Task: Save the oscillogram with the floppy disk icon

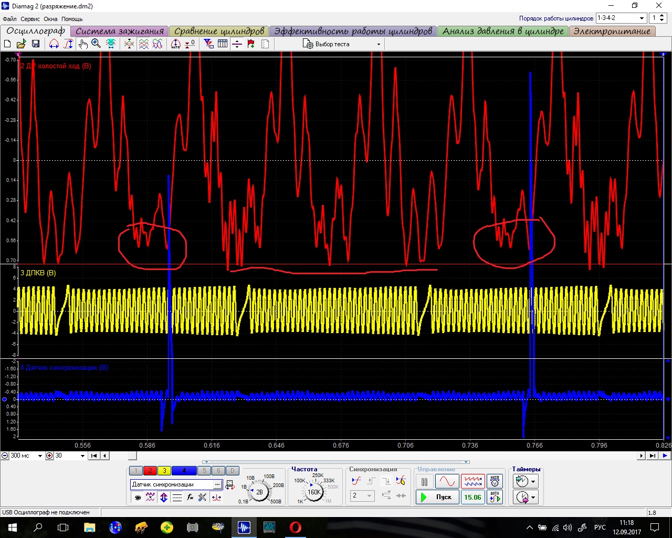Action: (36, 44)
